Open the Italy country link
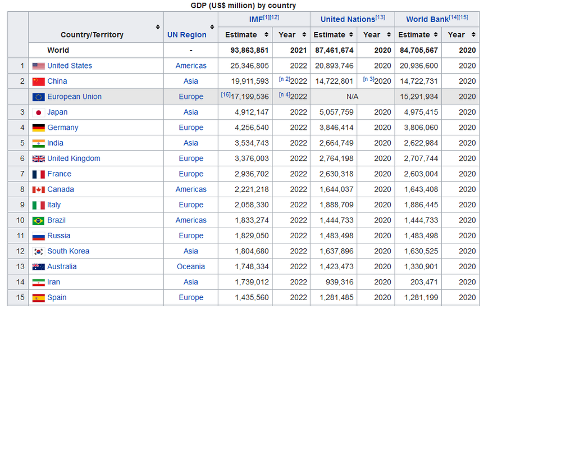This screenshot has height=467, width=575. coord(54,205)
